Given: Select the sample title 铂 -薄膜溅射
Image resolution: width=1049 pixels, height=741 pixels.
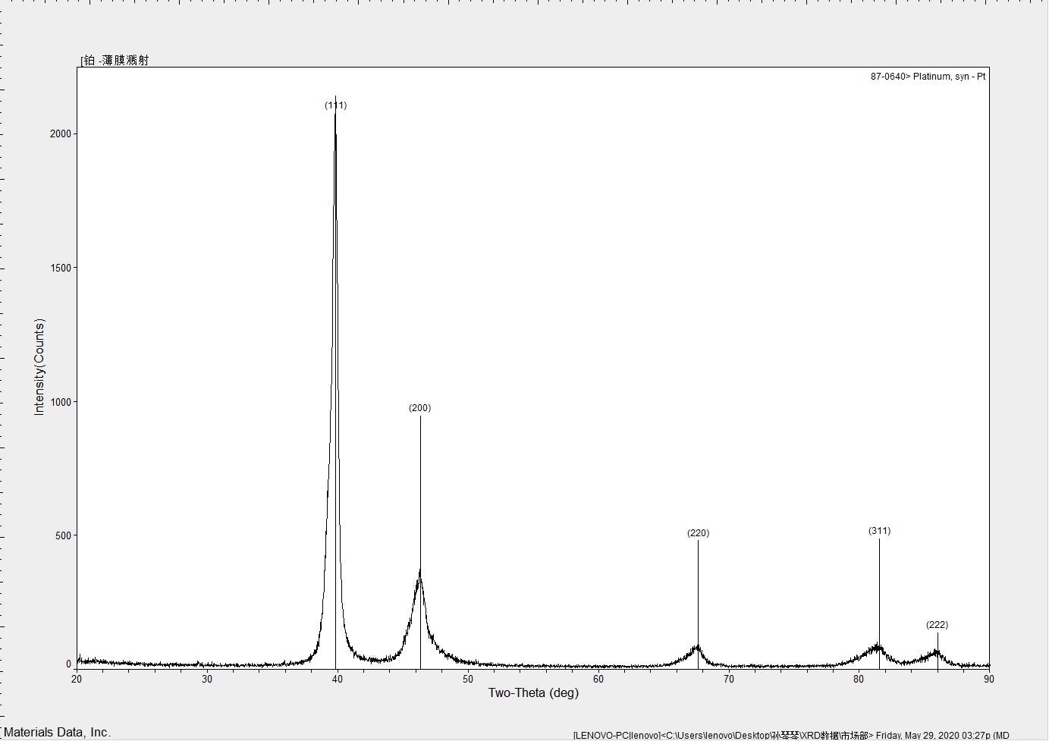Looking at the screenshot, I should tap(115, 61).
